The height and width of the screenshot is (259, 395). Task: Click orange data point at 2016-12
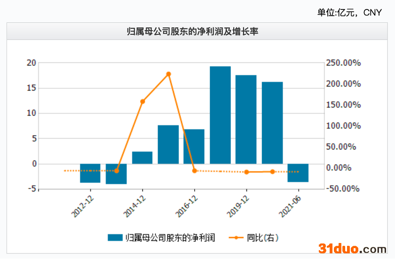pos(194,170)
